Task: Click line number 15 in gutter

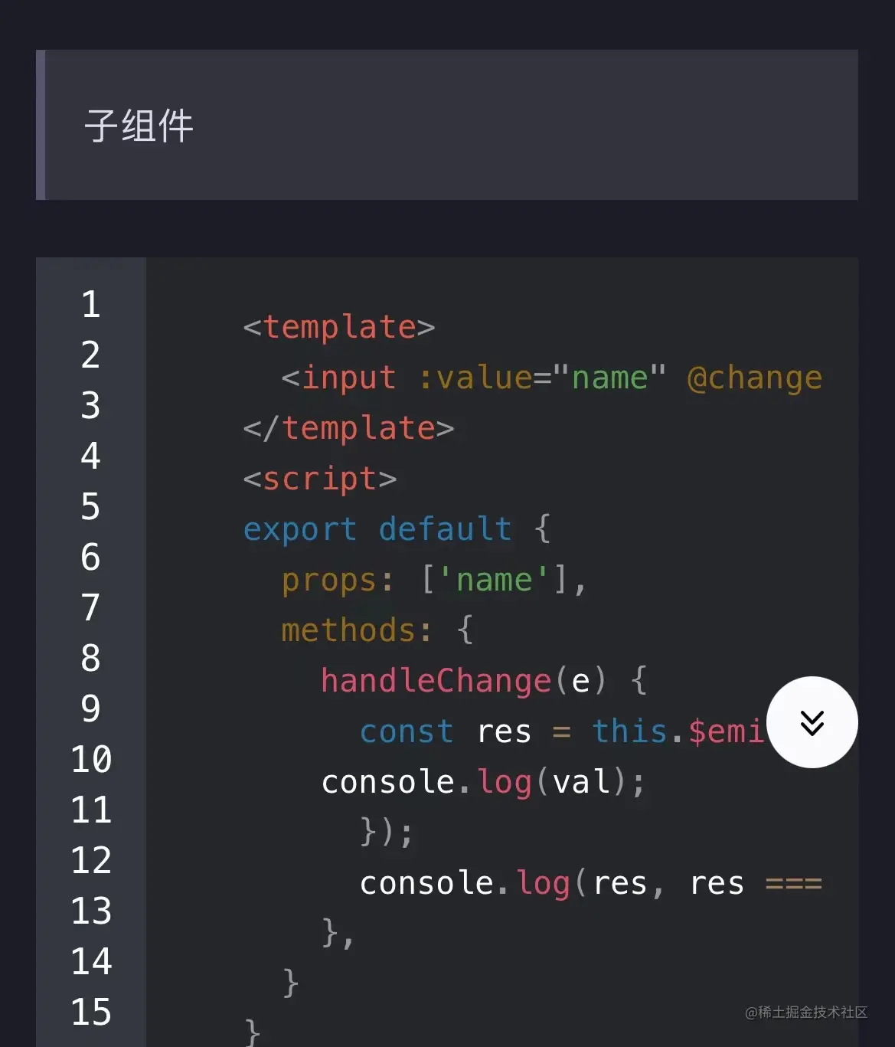Action: coord(90,1013)
